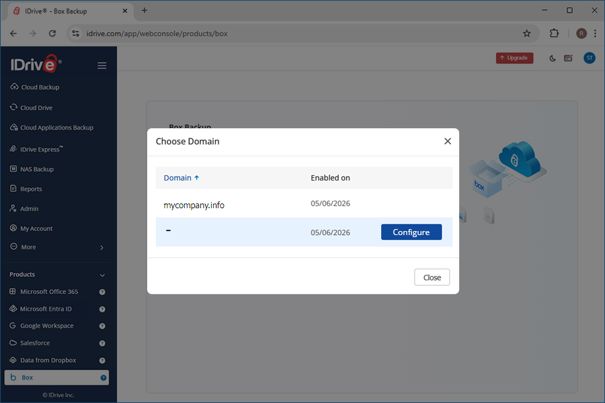
Task: Click the IDrive logo
Action: point(36,64)
